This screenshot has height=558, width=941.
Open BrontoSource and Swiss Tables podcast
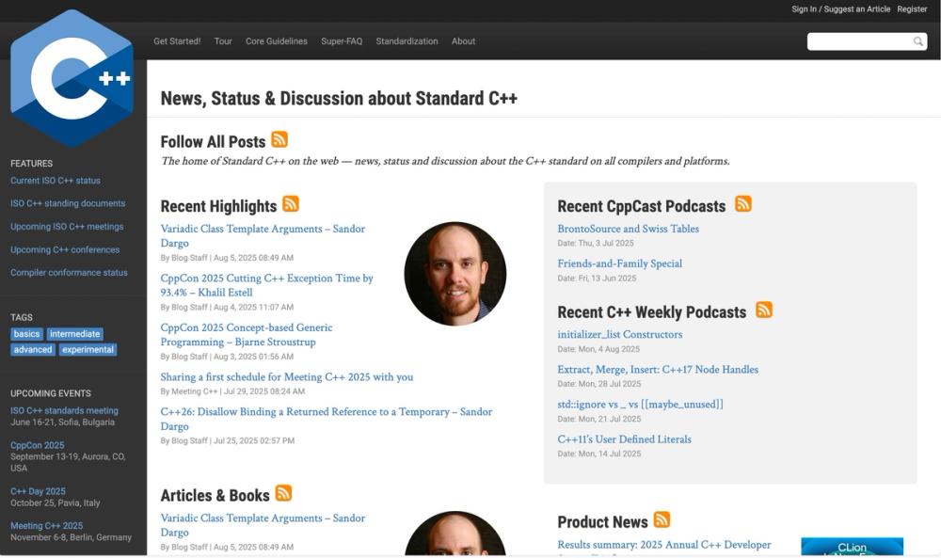(x=628, y=229)
